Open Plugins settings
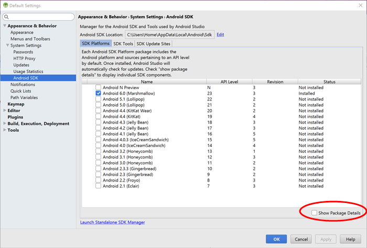The height and width of the screenshot is (248, 367). pyautogui.click(x=15, y=117)
